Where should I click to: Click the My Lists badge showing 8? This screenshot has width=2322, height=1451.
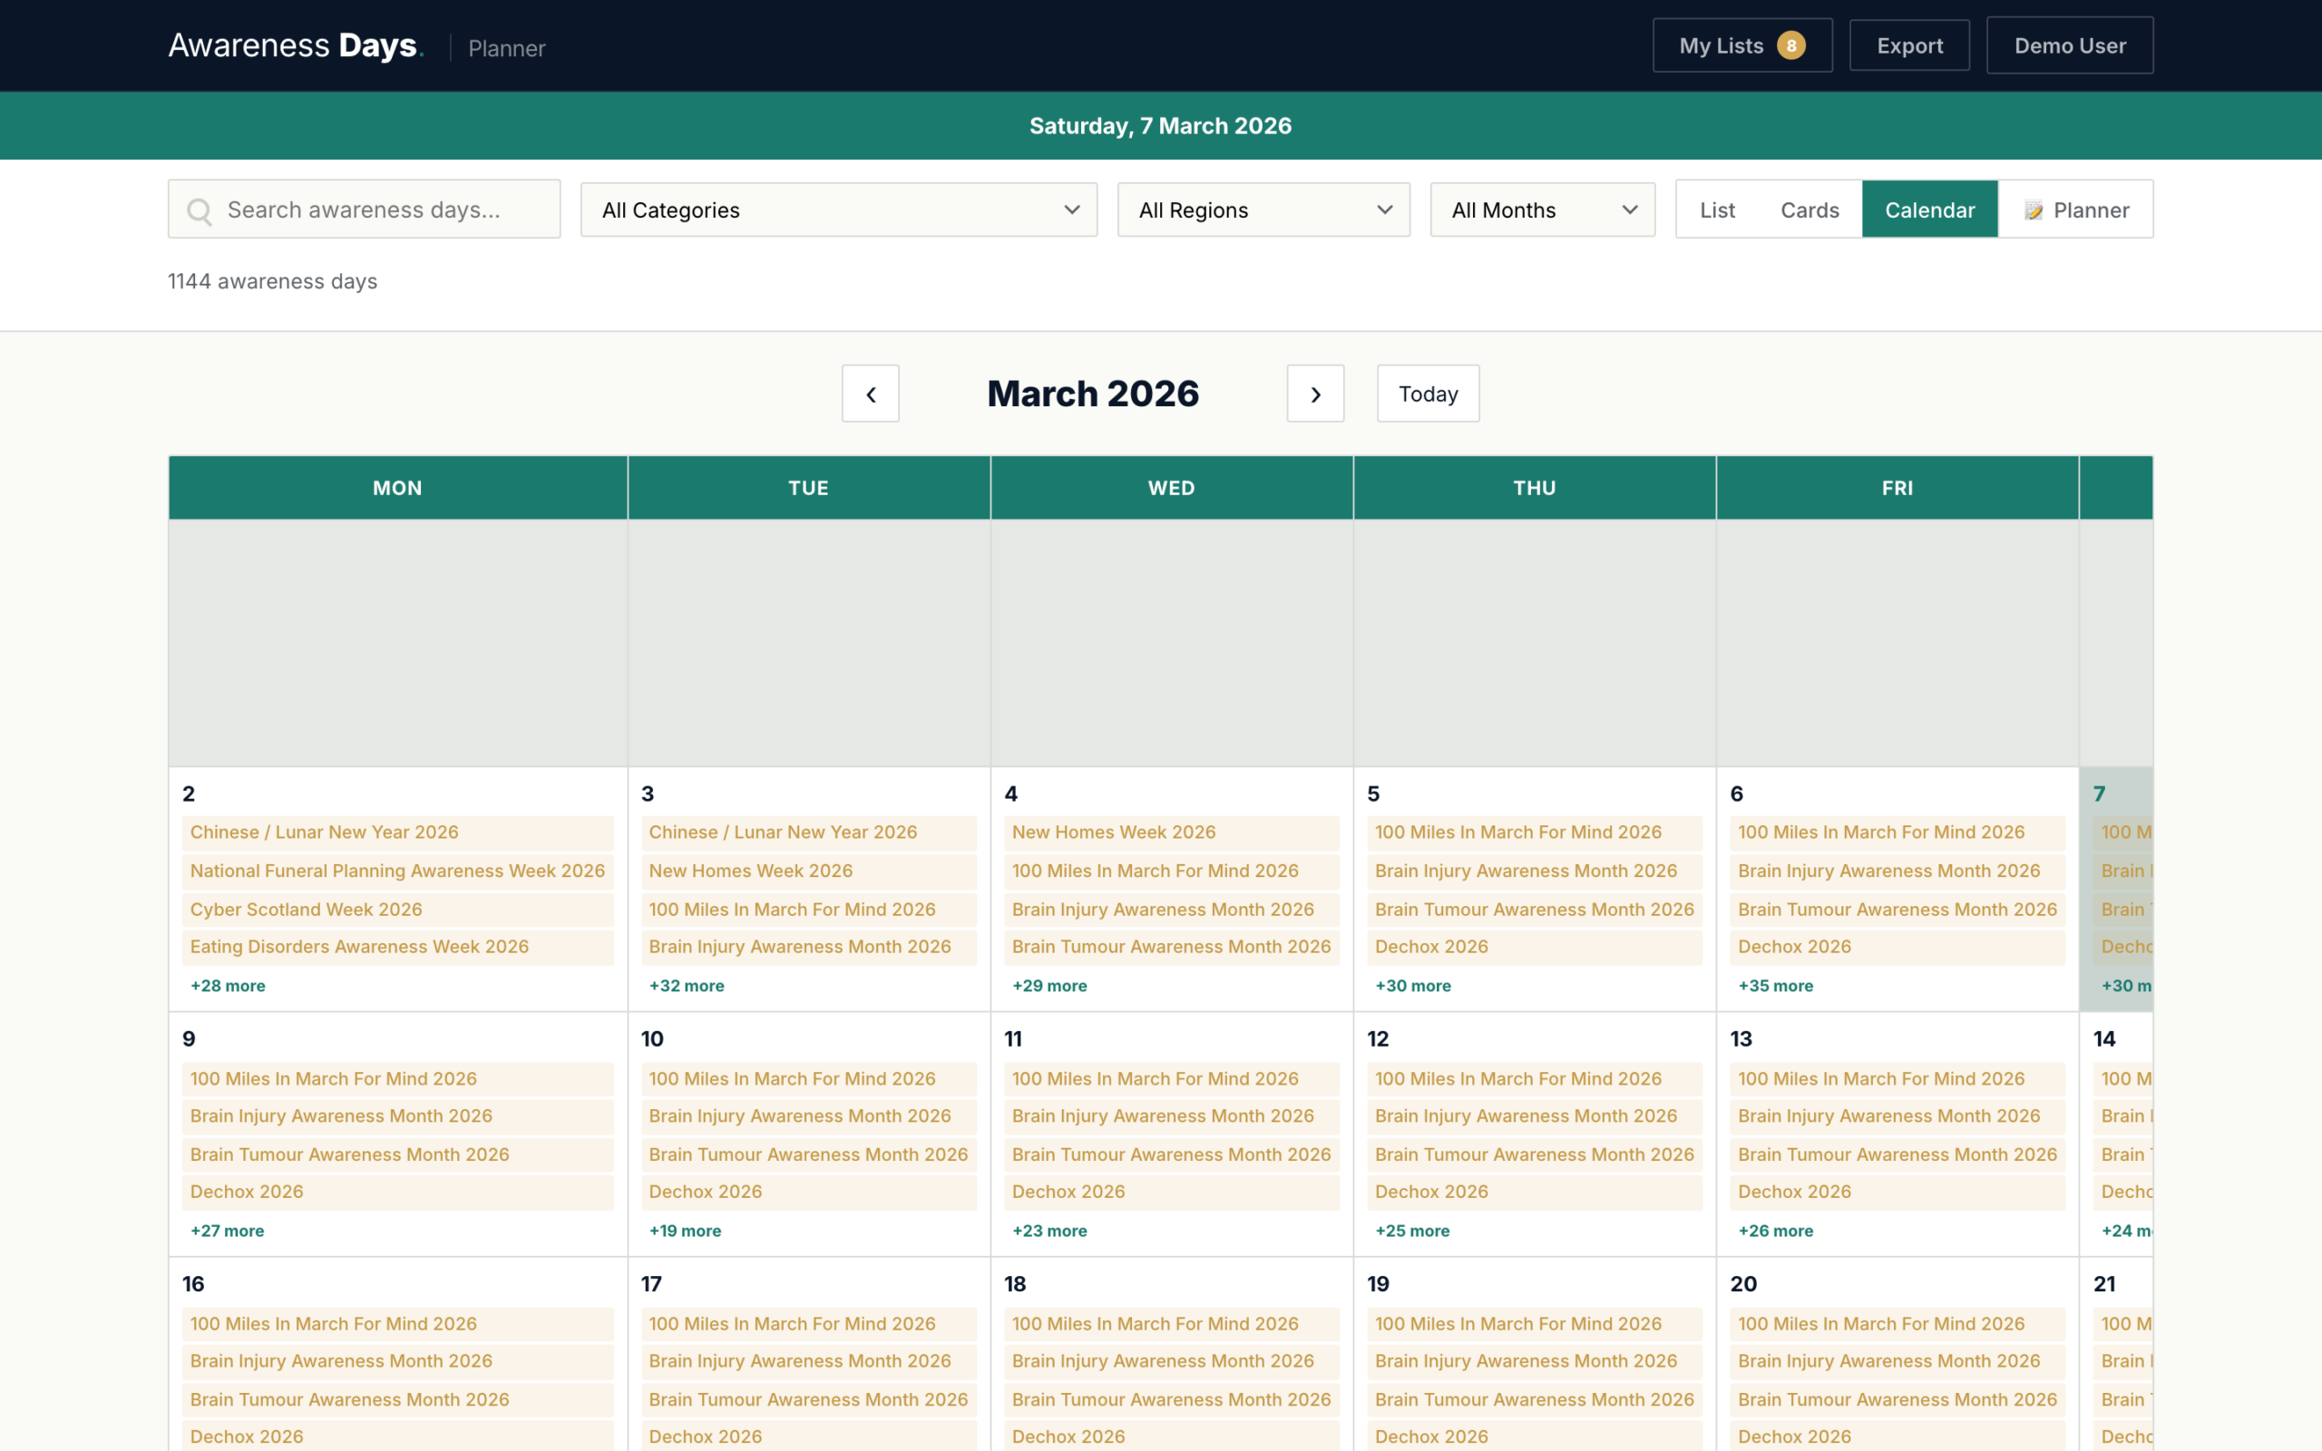tap(1790, 44)
